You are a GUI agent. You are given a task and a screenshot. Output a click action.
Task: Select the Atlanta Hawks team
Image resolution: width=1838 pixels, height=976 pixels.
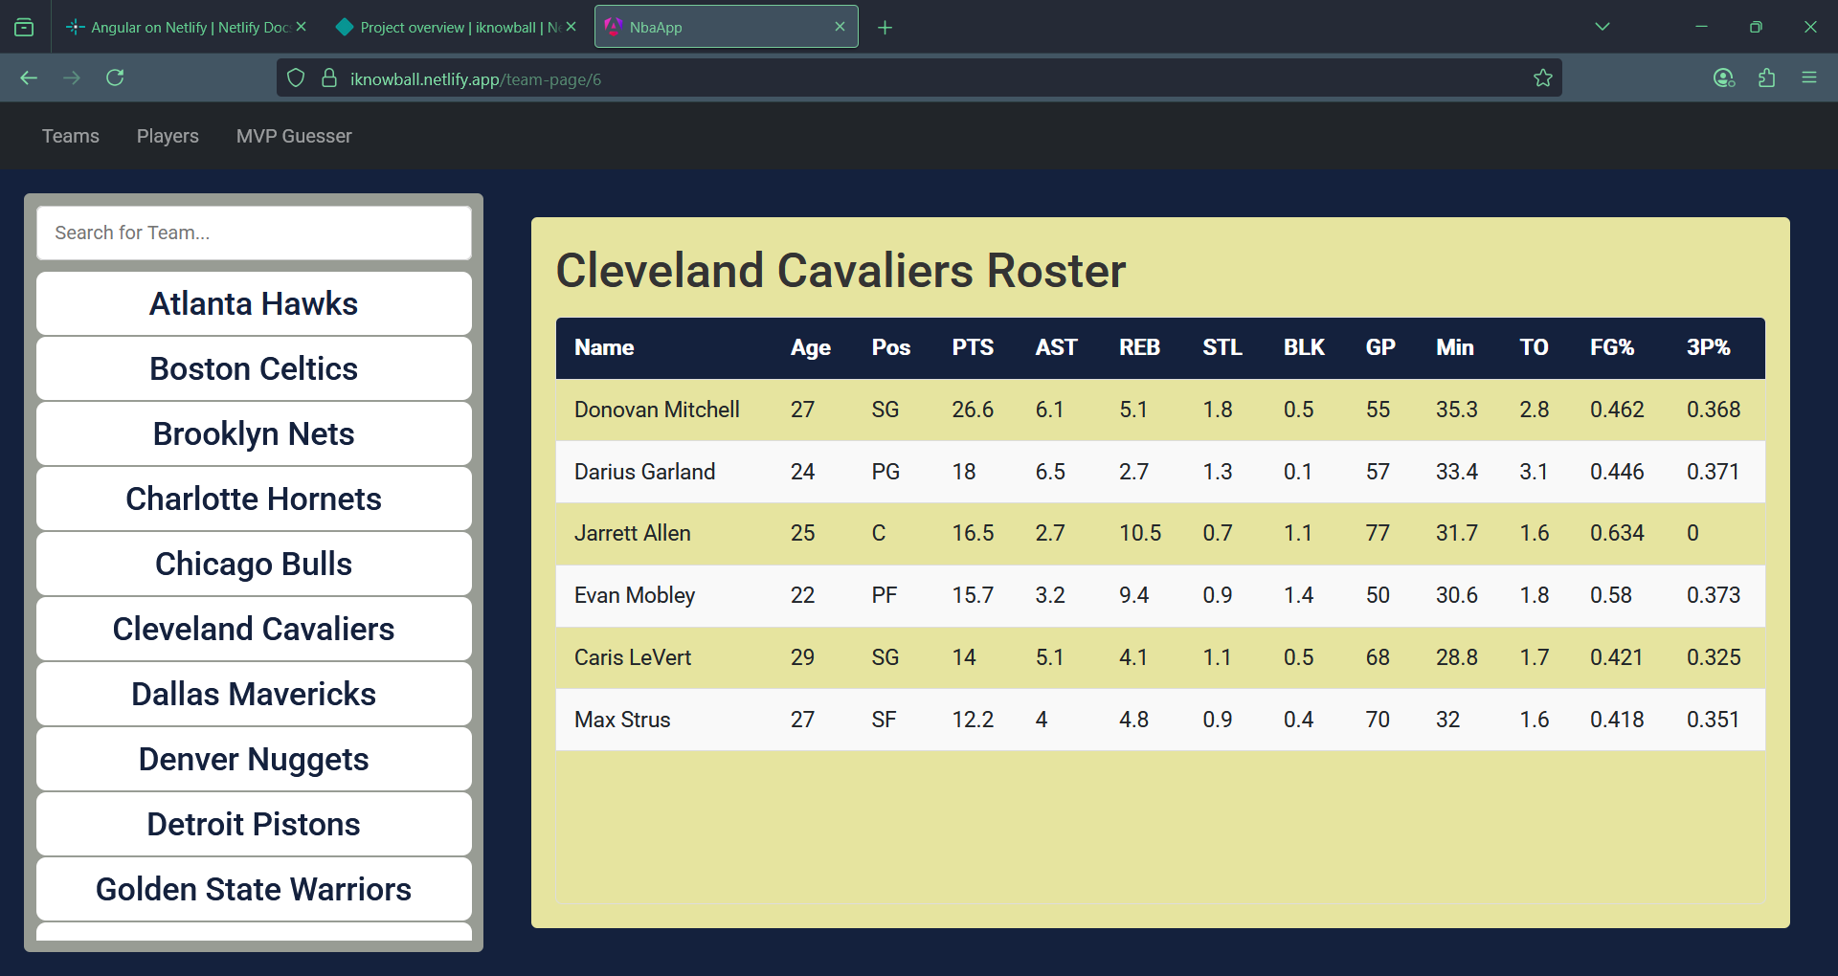click(253, 303)
